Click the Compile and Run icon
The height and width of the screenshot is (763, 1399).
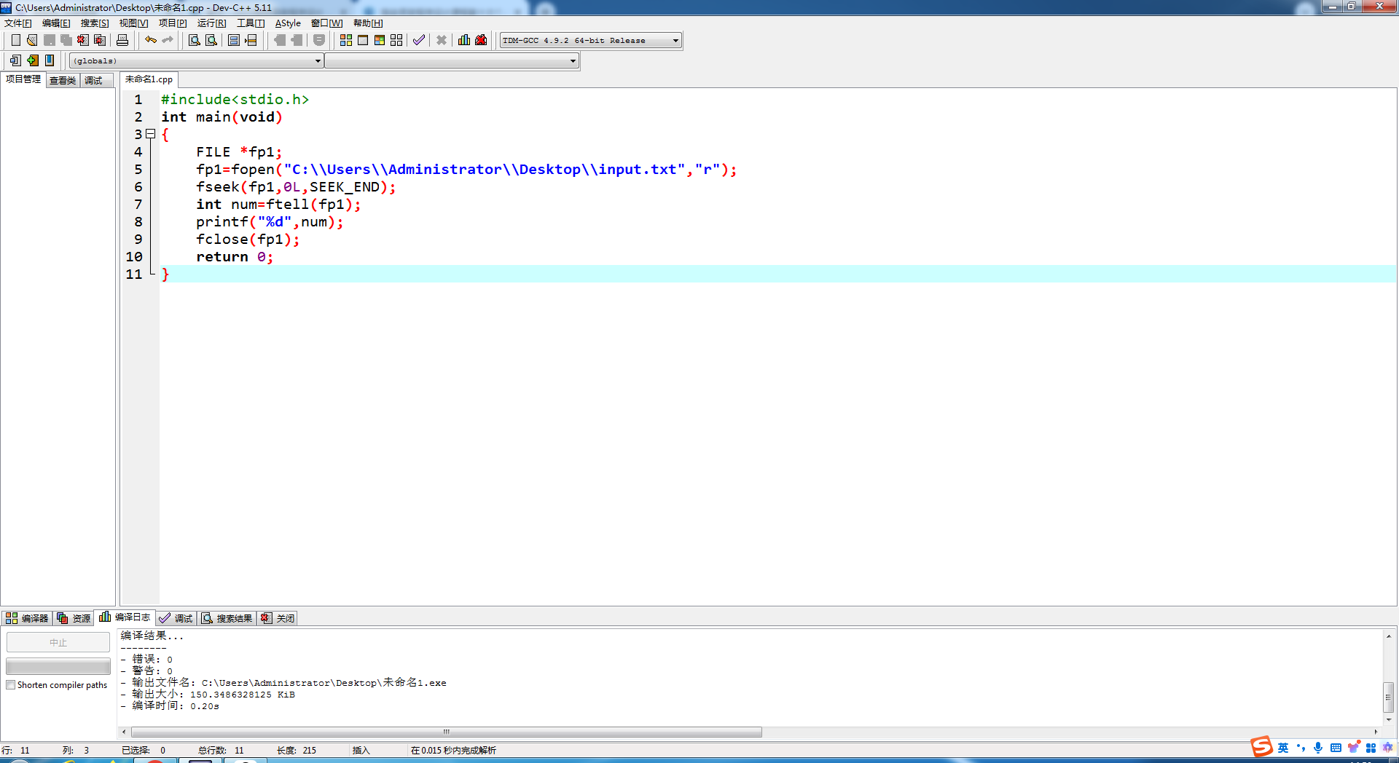tap(380, 40)
